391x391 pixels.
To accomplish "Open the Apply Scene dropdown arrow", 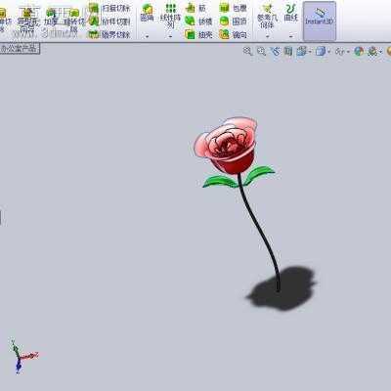I will tap(380, 52).
